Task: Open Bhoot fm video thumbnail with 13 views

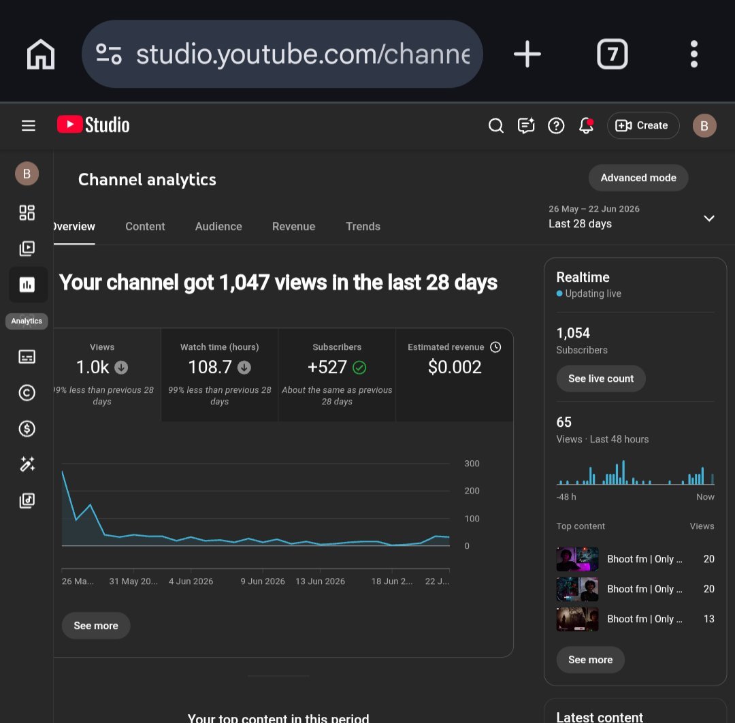Action: [x=577, y=619]
